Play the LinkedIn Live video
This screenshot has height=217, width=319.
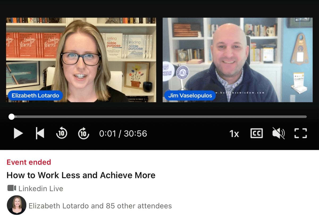click(x=18, y=133)
